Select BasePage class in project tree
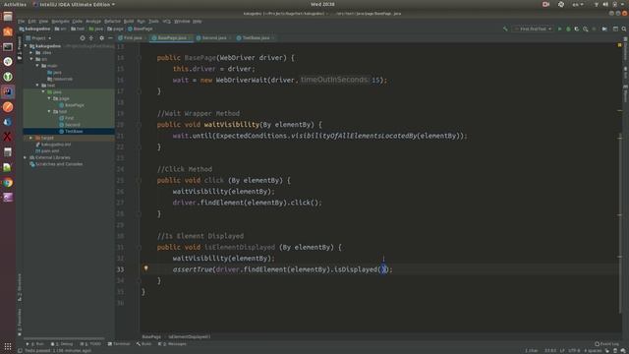The width and height of the screenshot is (629, 354). [x=72, y=105]
